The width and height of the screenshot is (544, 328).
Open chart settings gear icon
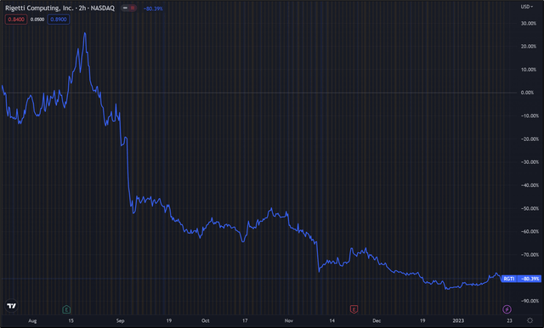point(530,320)
